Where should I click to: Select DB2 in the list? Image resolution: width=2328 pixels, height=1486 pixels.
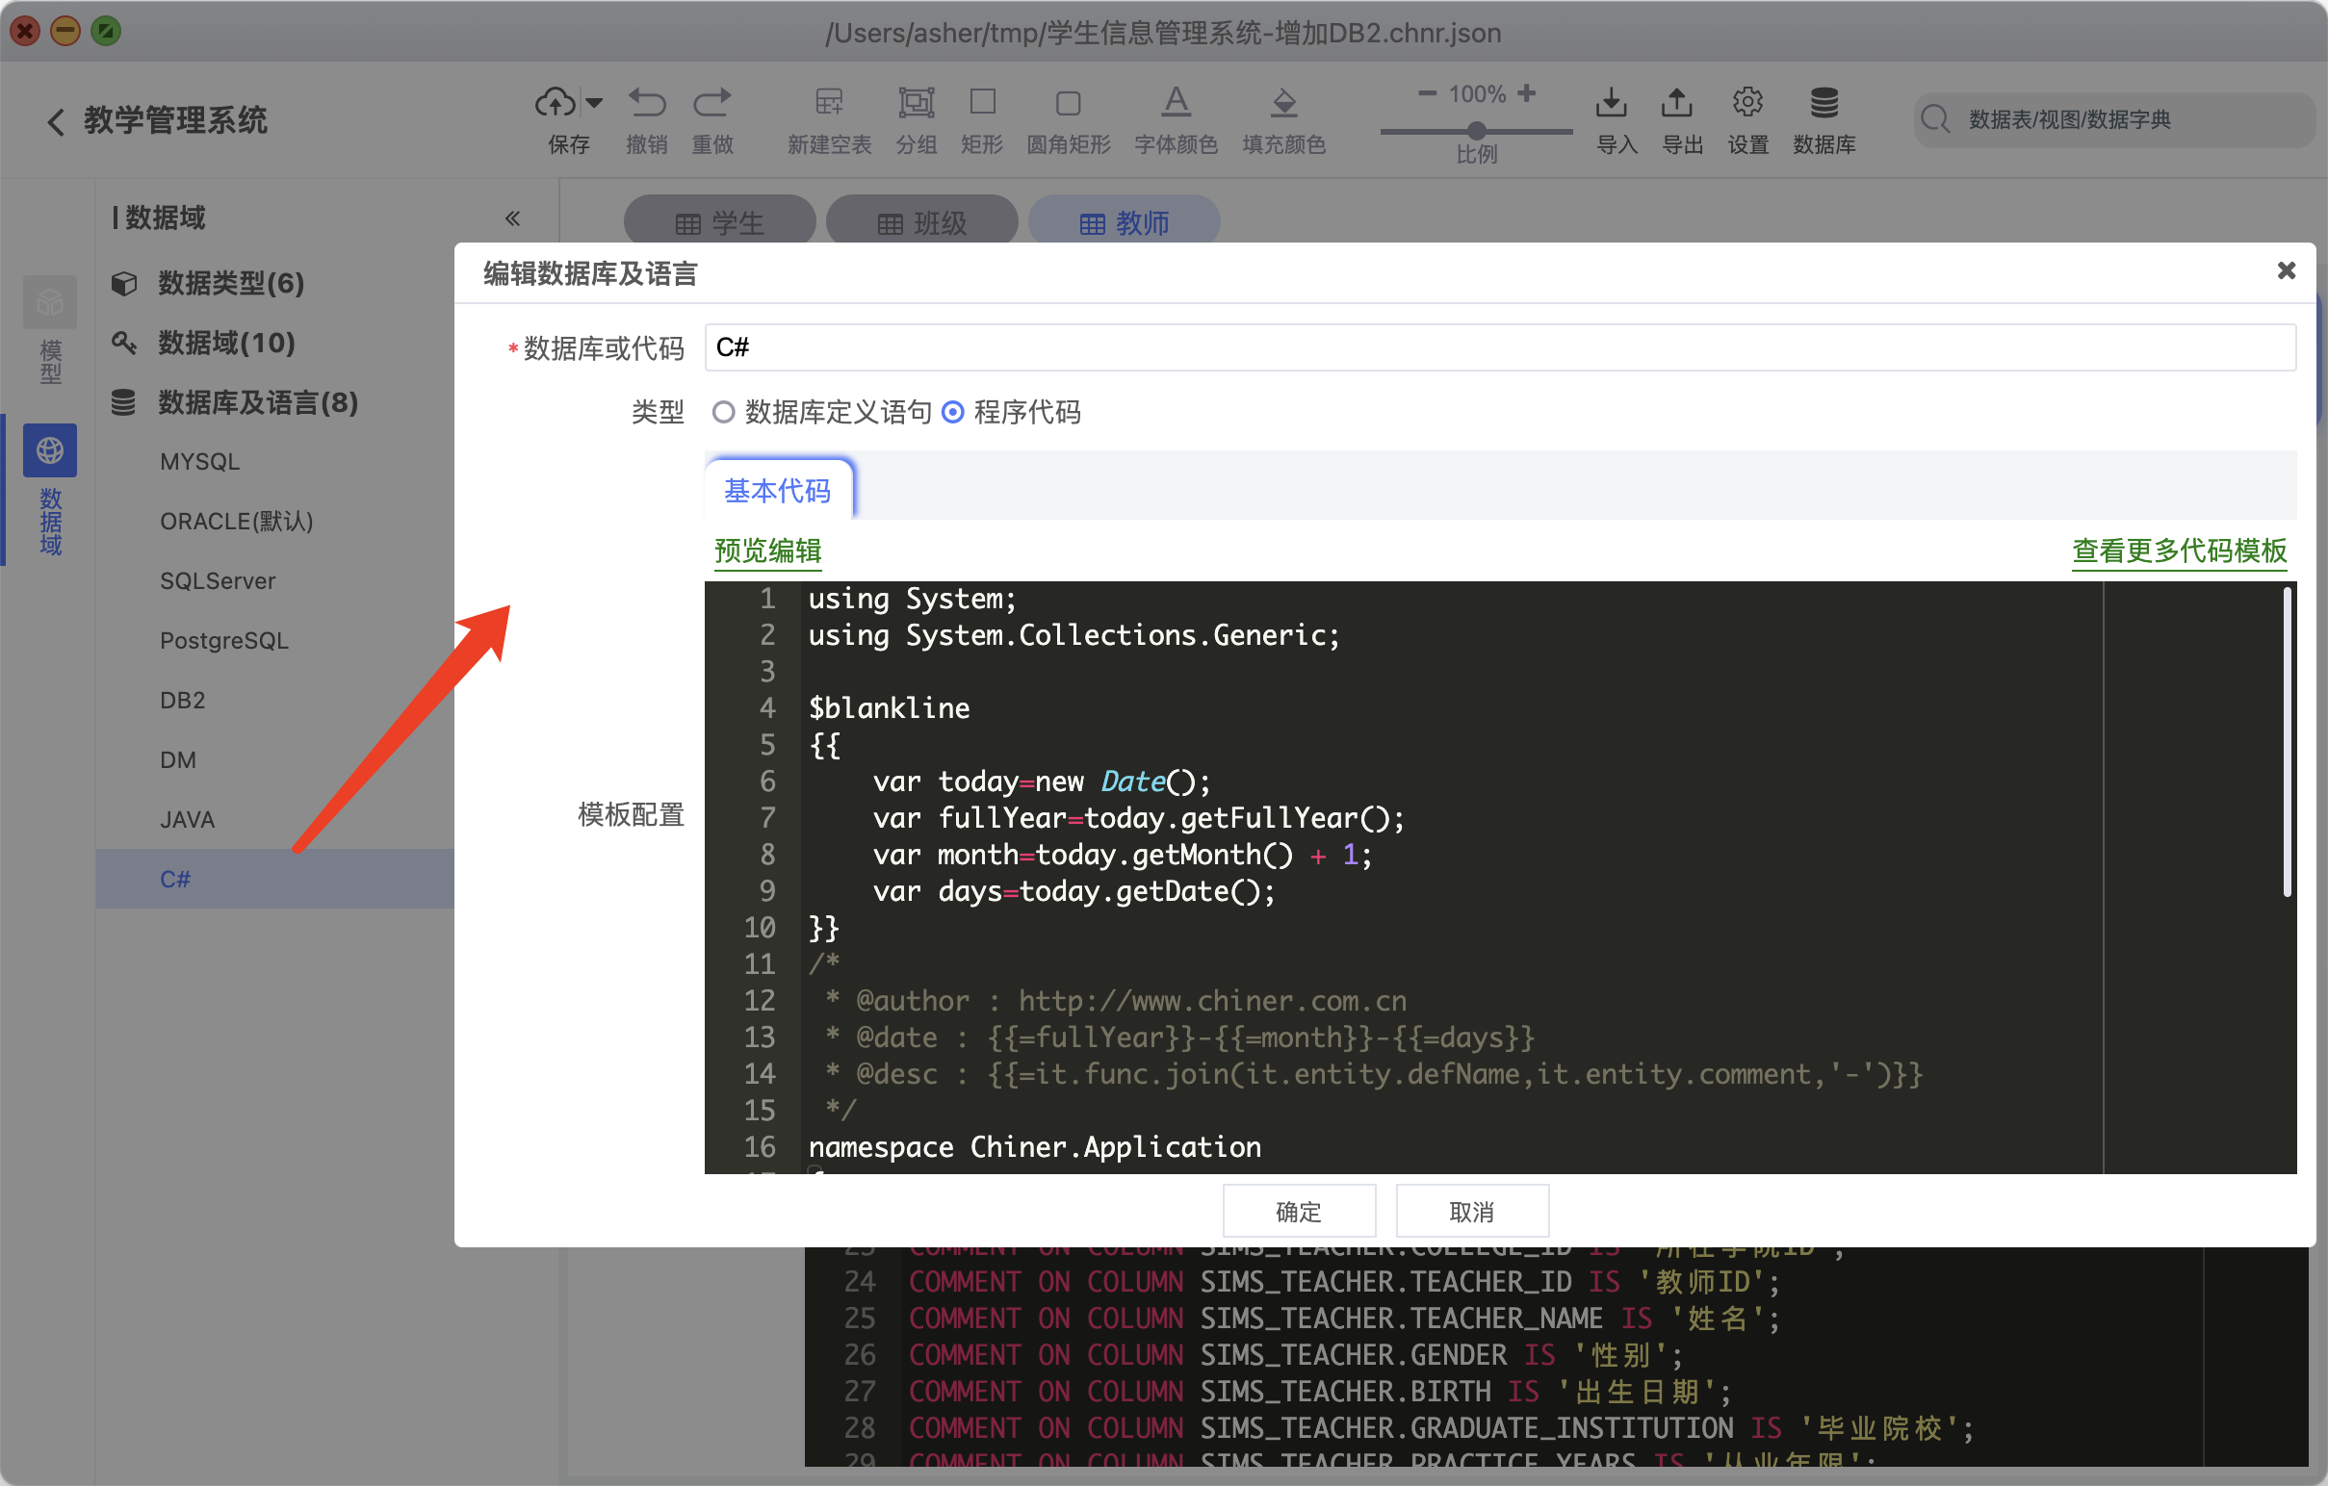point(182,701)
